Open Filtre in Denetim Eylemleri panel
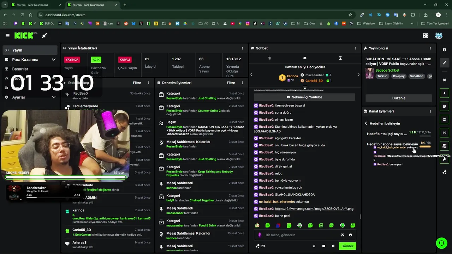The image size is (452, 254). point(231,83)
